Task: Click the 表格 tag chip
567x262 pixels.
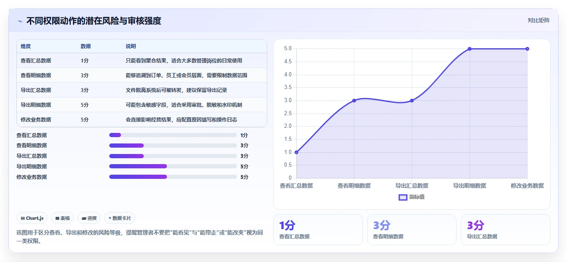Action: 62,218
